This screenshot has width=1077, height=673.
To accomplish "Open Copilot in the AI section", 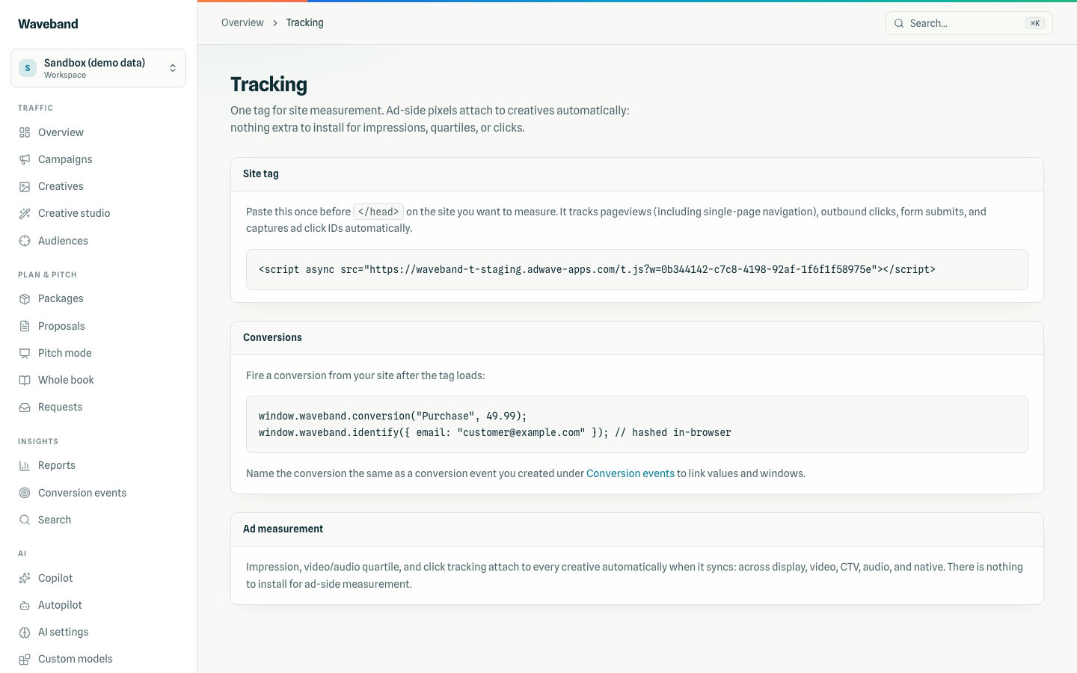I will pos(98,578).
